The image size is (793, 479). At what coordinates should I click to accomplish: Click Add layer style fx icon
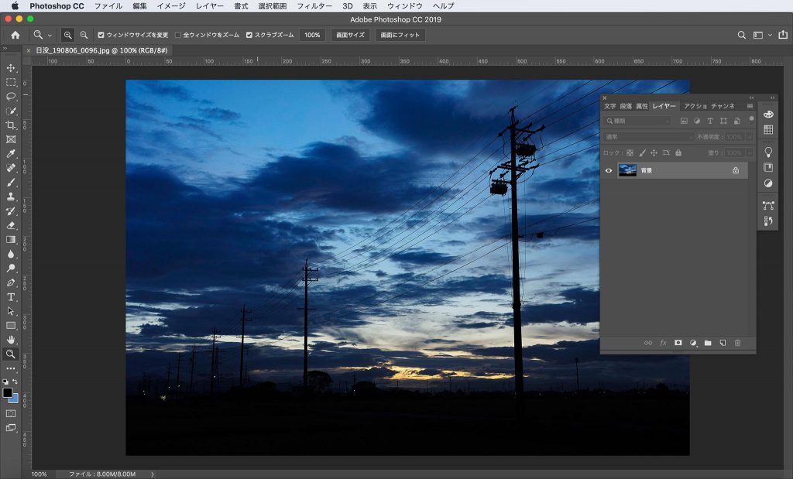(x=663, y=343)
